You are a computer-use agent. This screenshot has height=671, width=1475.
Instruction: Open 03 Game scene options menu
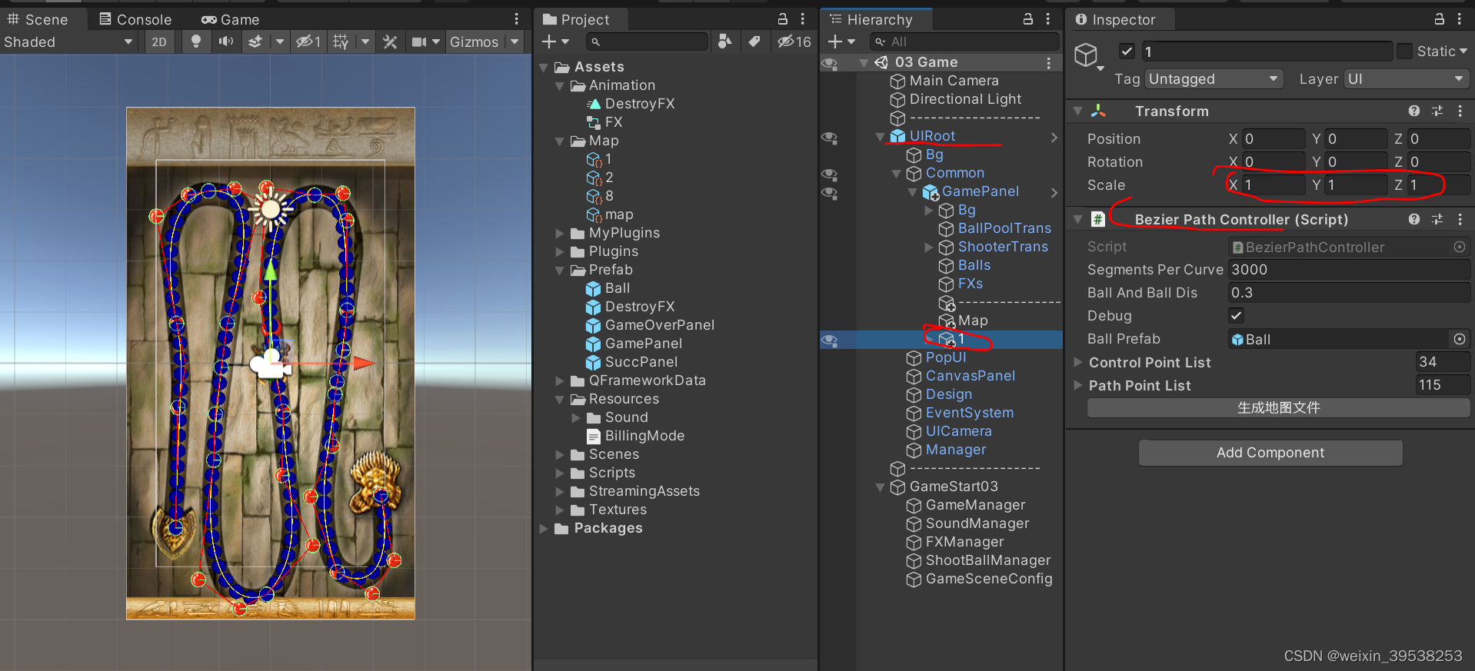[1048, 63]
